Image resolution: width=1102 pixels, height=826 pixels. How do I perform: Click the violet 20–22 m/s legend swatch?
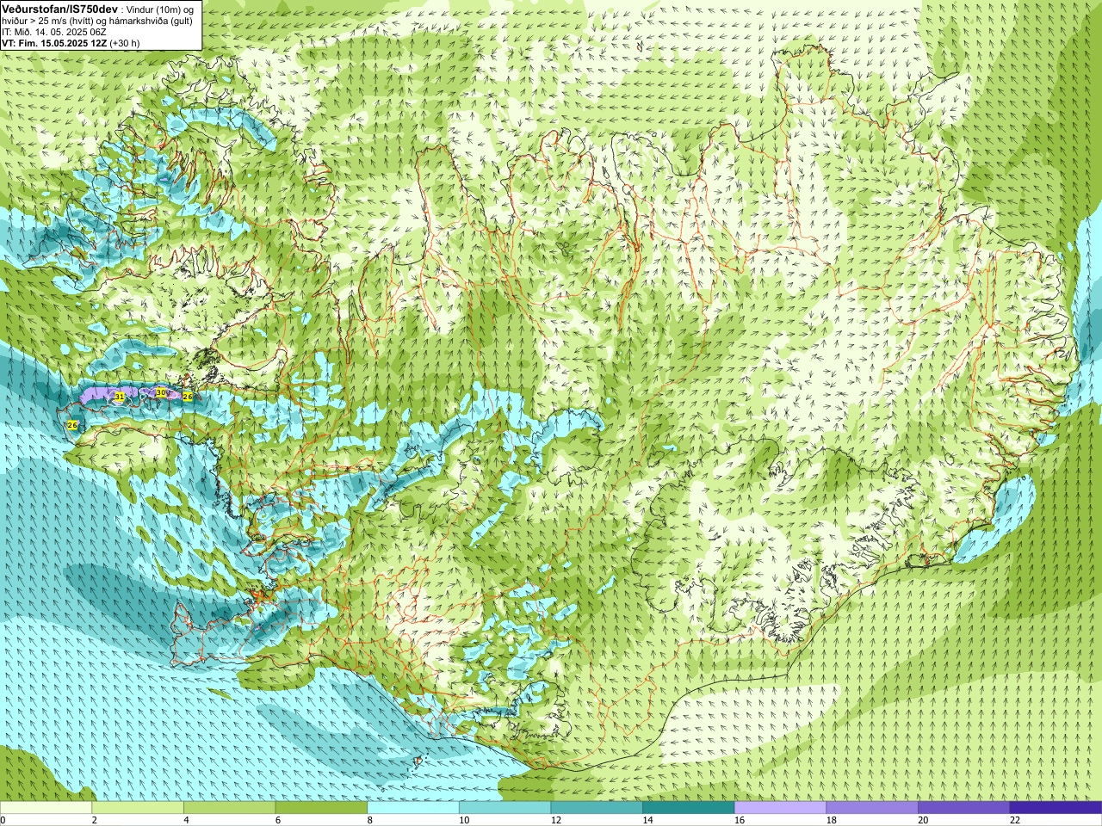pos(963,808)
